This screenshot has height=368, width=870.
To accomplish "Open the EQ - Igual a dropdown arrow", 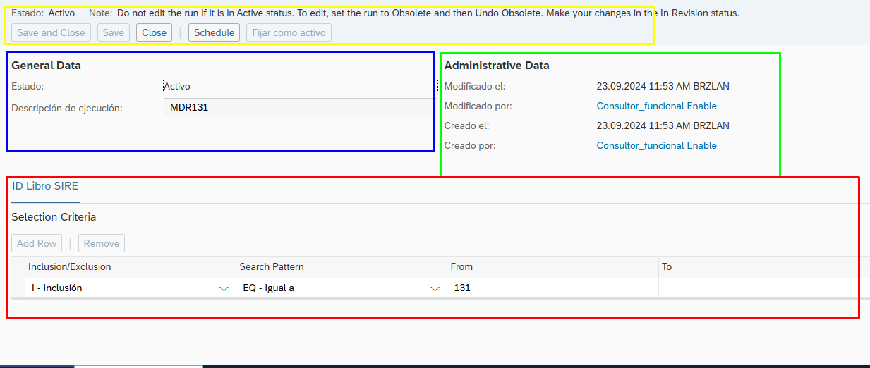I will [x=435, y=288].
